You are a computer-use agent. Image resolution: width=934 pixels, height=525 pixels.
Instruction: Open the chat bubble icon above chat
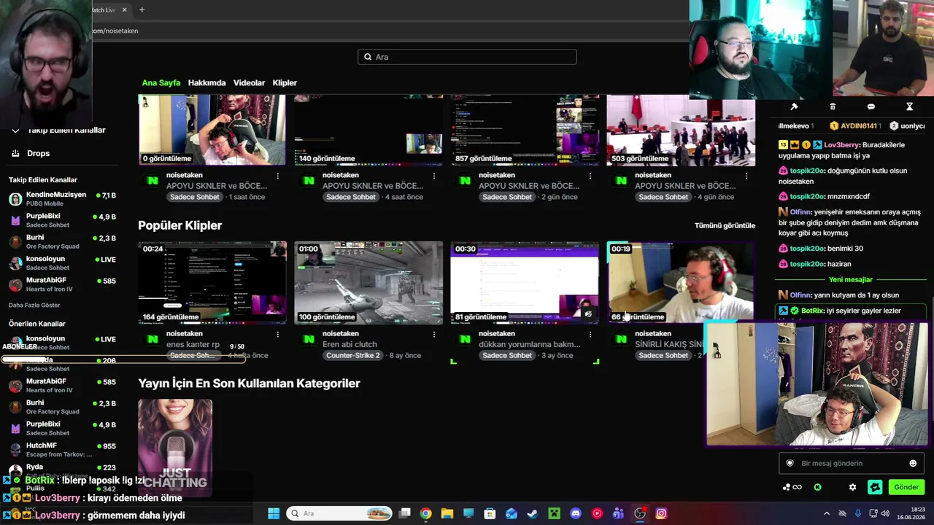click(871, 106)
